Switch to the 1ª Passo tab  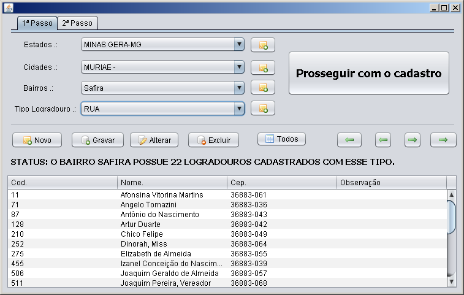coord(37,23)
